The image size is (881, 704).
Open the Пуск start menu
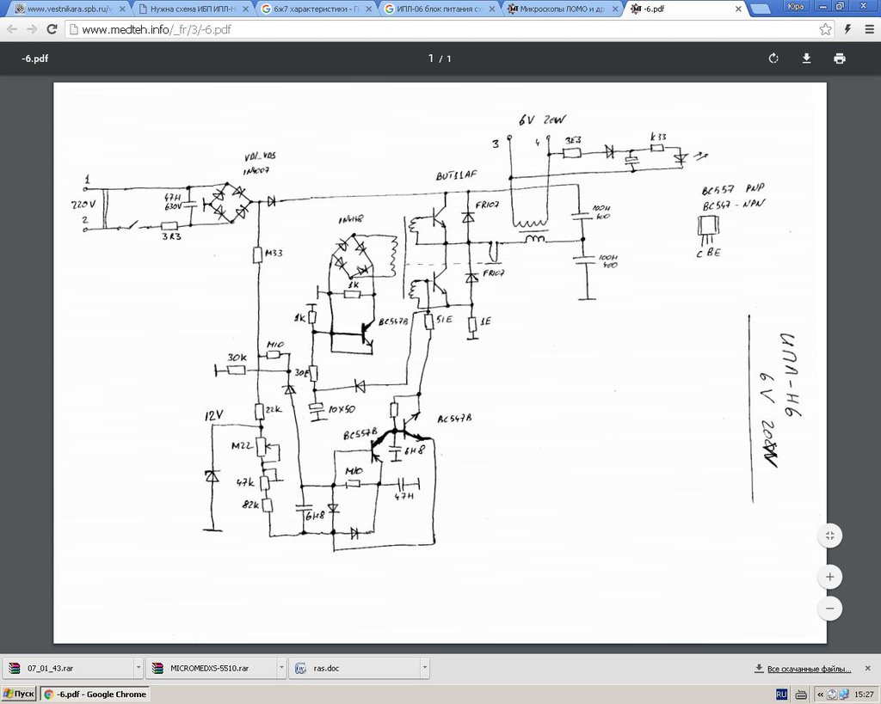19,694
